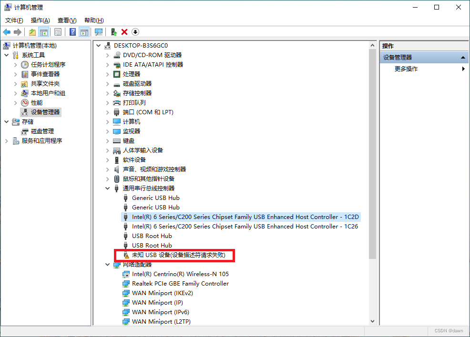470x337 pixels.
Task: Select Realtek PCIe GBE Family Controller
Action: click(x=180, y=284)
